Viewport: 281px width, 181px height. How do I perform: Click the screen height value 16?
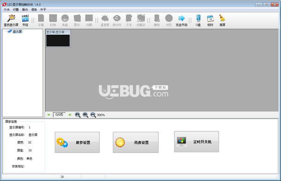coord(30,151)
